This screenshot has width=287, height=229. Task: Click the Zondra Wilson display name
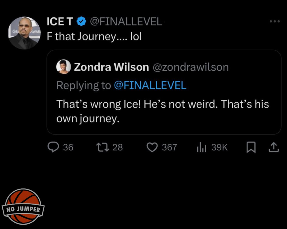tap(111, 67)
